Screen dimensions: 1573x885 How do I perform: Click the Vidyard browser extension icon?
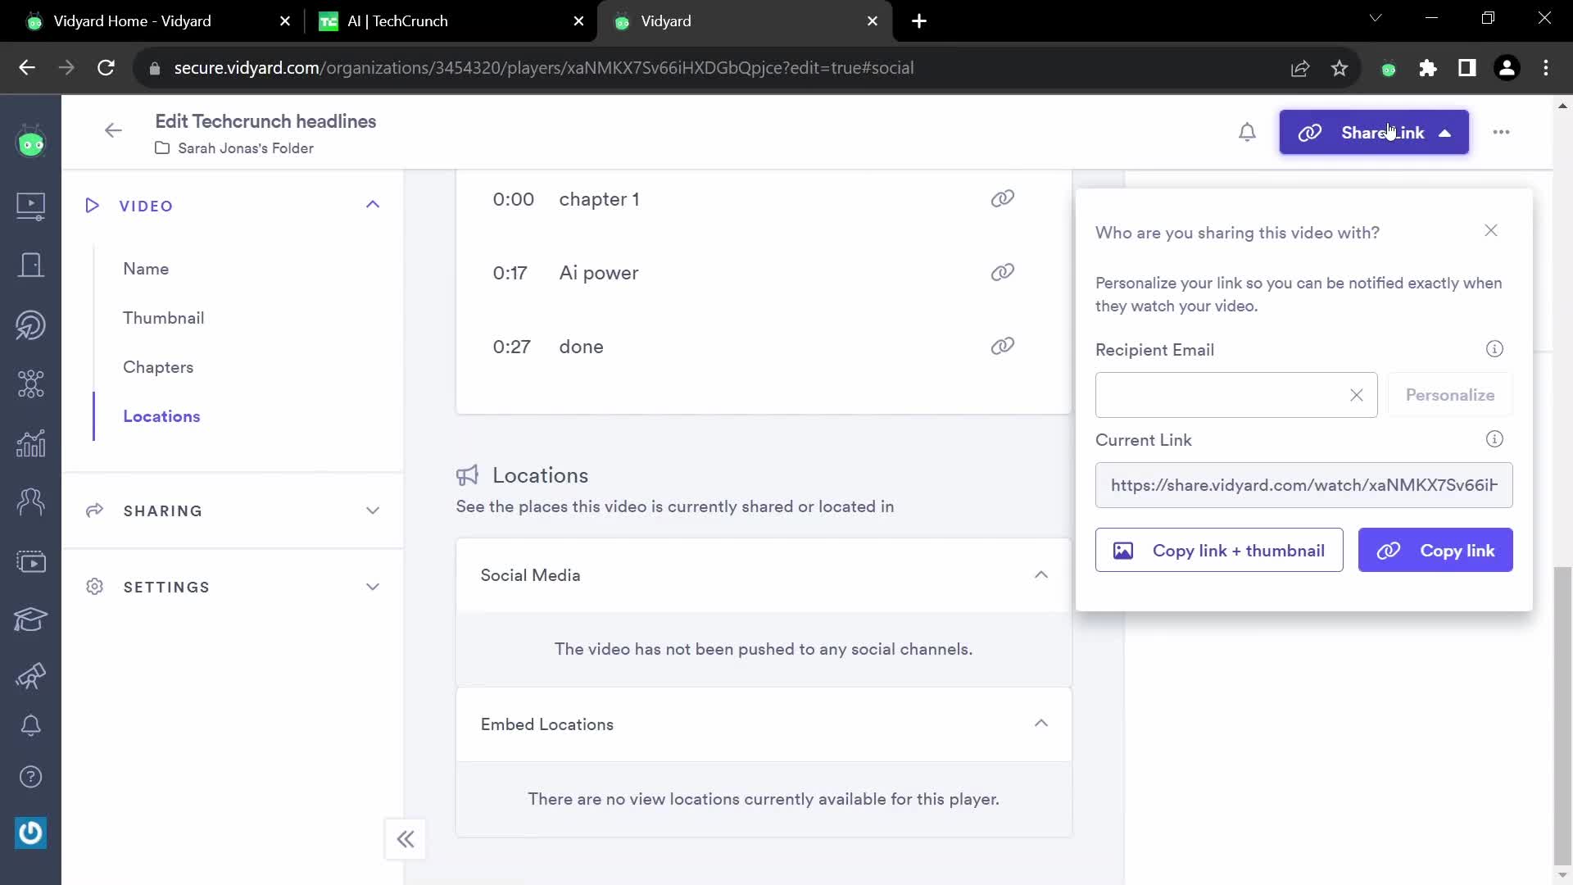1388,69
